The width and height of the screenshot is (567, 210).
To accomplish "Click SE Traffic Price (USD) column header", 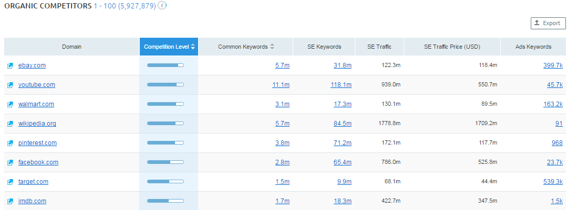I will 452,47.
